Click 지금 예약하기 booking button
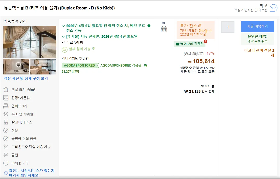The image size is (280, 179). (x=258, y=27)
